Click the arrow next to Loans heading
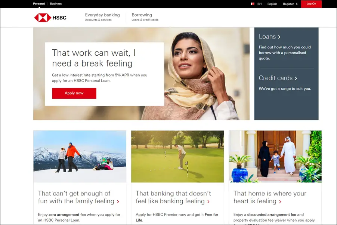The width and height of the screenshot is (337, 225). [279, 37]
